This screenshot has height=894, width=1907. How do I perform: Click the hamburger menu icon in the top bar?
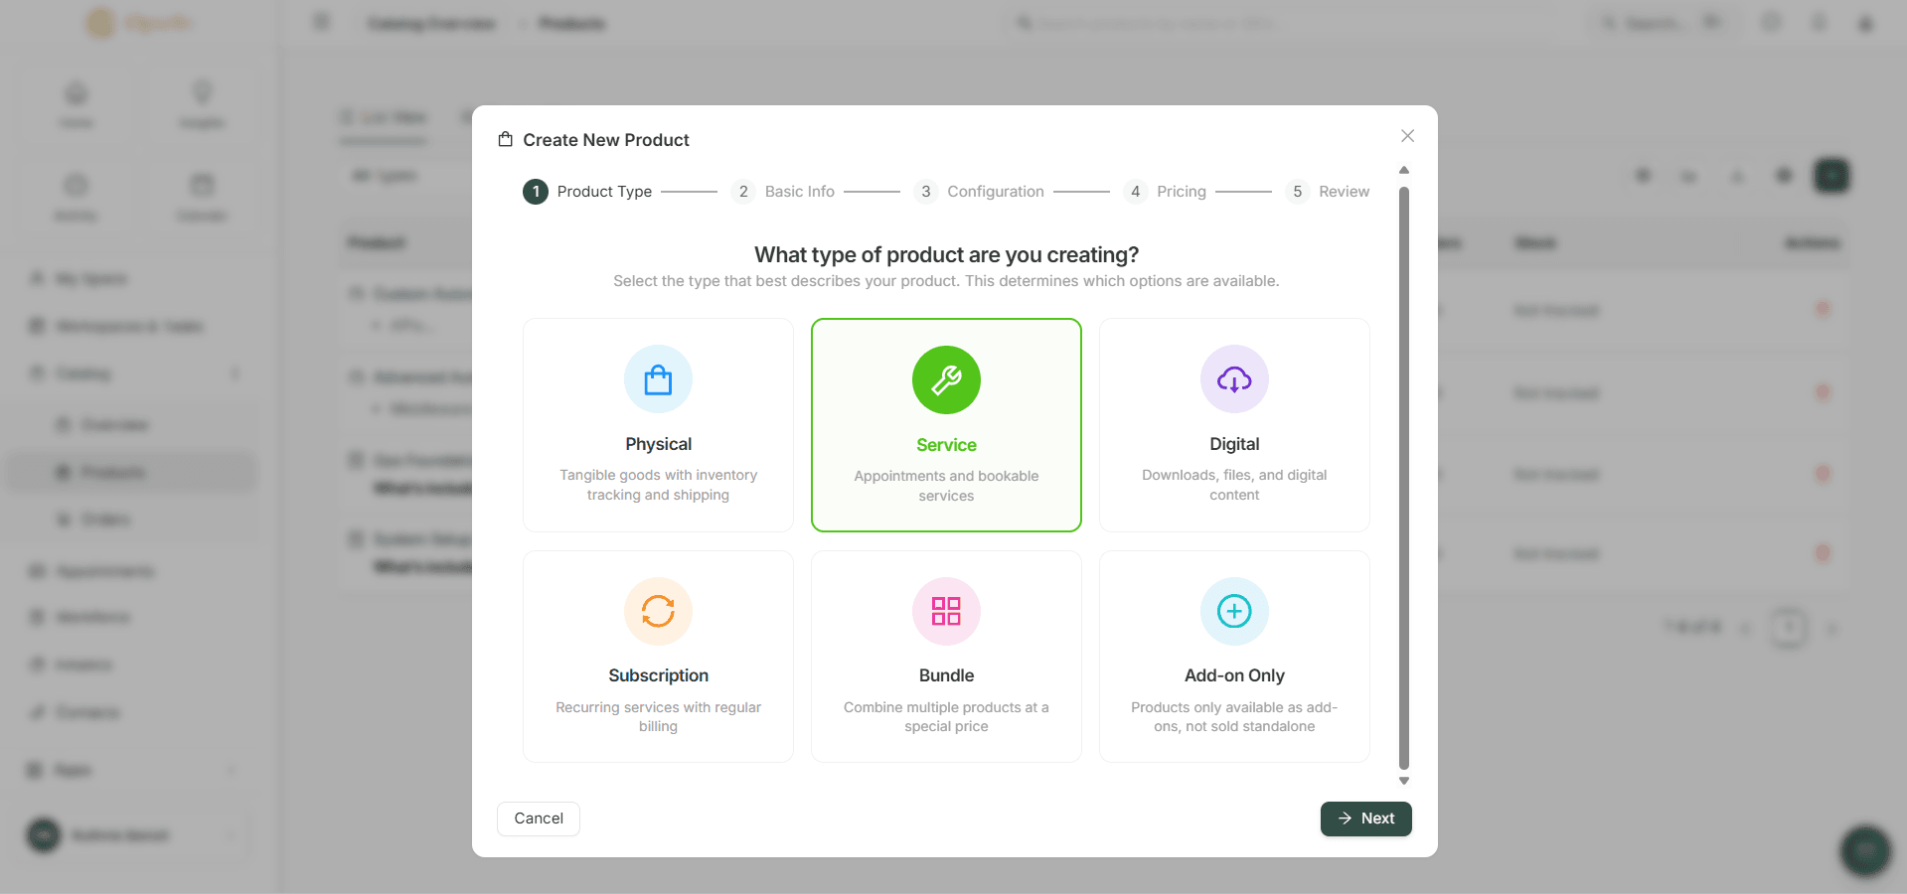[320, 22]
